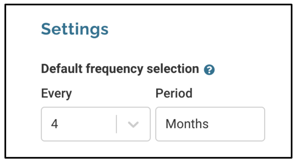Click the Months text in Period box
This screenshot has height=163, width=297.
click(187, 124)
